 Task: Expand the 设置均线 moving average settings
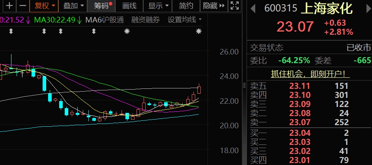point(185,20)
